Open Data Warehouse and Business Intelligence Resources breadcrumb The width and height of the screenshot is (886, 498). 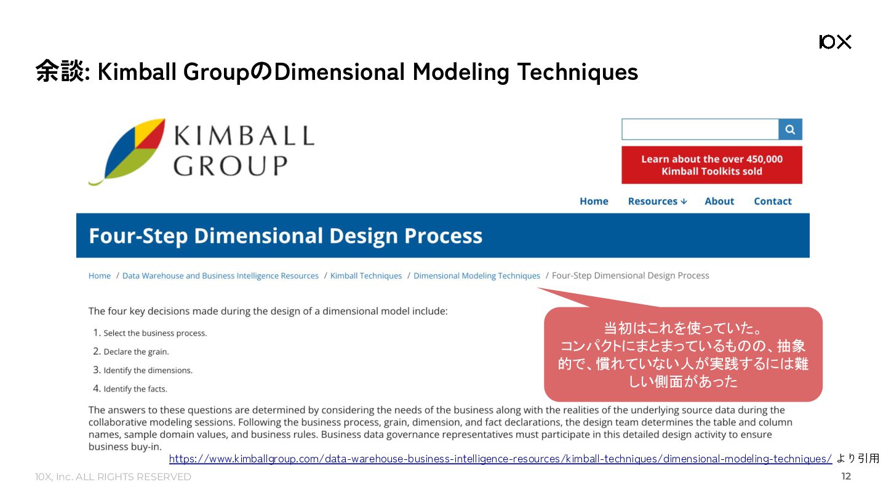pyautogui.click(x=220, y=276)
